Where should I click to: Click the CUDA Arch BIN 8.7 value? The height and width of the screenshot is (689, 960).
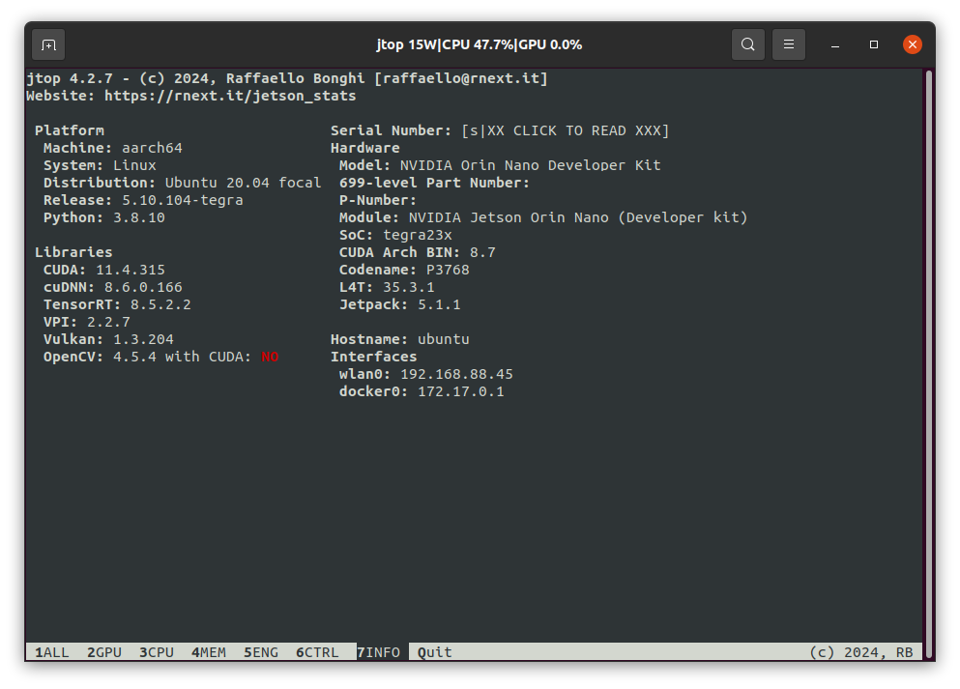(x=482, y=253)
